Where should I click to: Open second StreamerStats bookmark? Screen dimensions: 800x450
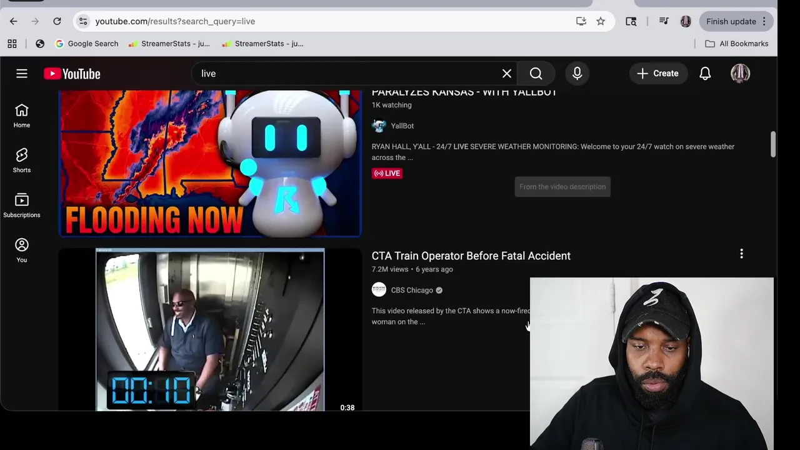point(263,44)
